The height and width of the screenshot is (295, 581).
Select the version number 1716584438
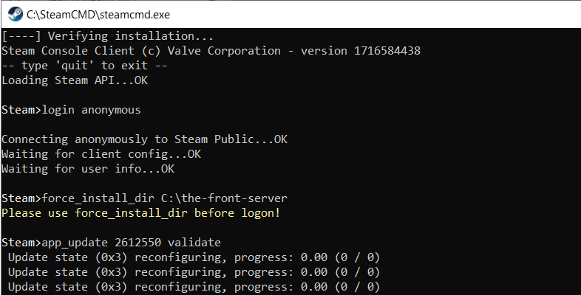click(x=387, y=51)
